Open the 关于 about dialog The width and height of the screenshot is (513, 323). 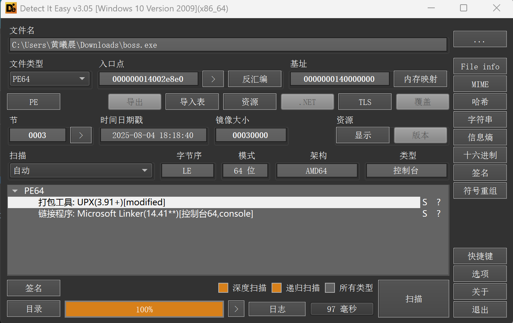click(480, 292)
